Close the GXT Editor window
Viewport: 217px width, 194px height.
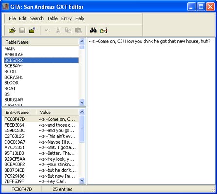[x=210, y=7]
